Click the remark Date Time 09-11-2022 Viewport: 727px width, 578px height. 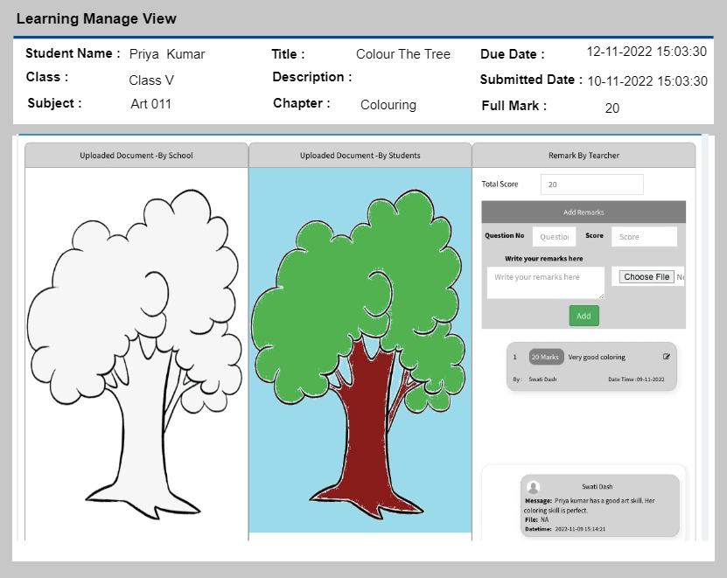coord(636,380)
